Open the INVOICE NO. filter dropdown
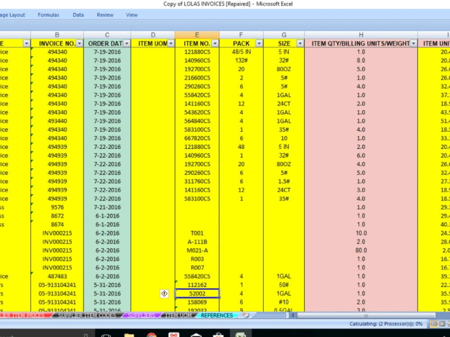 [x=79, y=43]
